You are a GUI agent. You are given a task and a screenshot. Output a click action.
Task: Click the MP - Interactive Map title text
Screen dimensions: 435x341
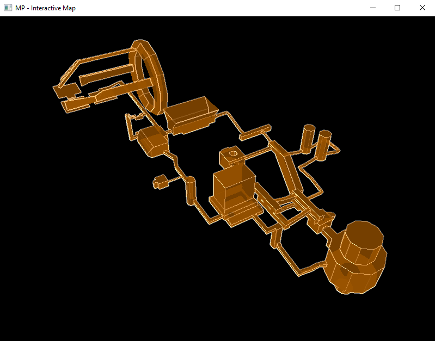pyautogui.click(x=45, y=8)
